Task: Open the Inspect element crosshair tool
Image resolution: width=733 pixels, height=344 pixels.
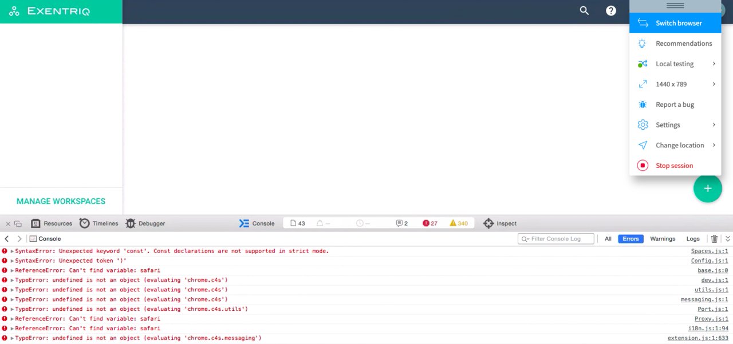Action: click(500, 223)
